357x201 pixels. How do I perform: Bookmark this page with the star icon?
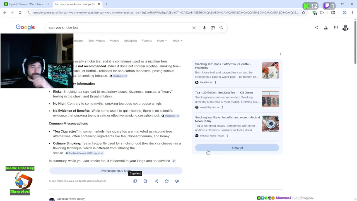point(303,13)
